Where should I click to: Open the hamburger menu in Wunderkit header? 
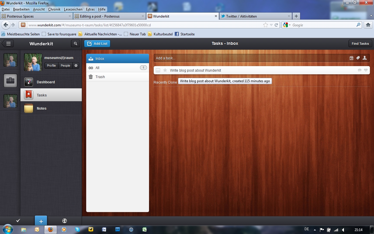tap(8, 44)
